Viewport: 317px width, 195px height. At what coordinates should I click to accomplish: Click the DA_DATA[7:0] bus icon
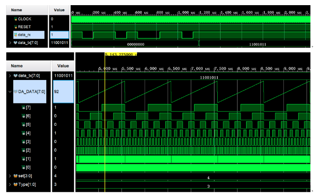(x=15, y=92)
